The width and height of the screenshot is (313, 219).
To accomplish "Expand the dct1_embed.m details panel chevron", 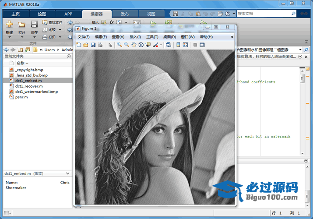I will pyautogui.click(x=68, y=173).
